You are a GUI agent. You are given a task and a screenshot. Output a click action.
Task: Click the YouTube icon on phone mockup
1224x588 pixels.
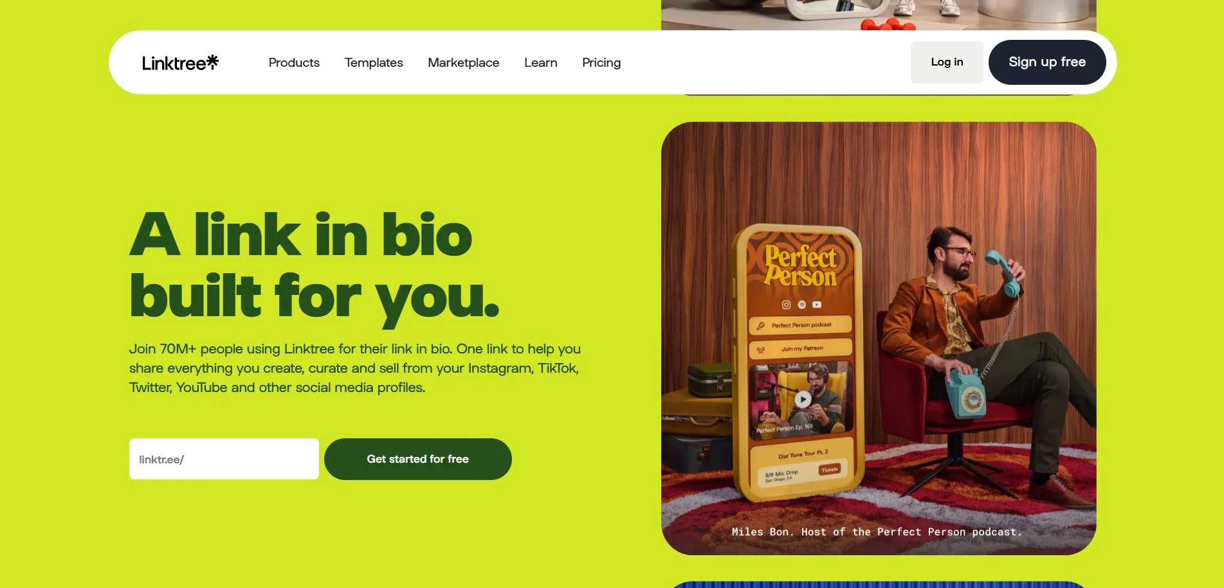[x=817, y=305]
